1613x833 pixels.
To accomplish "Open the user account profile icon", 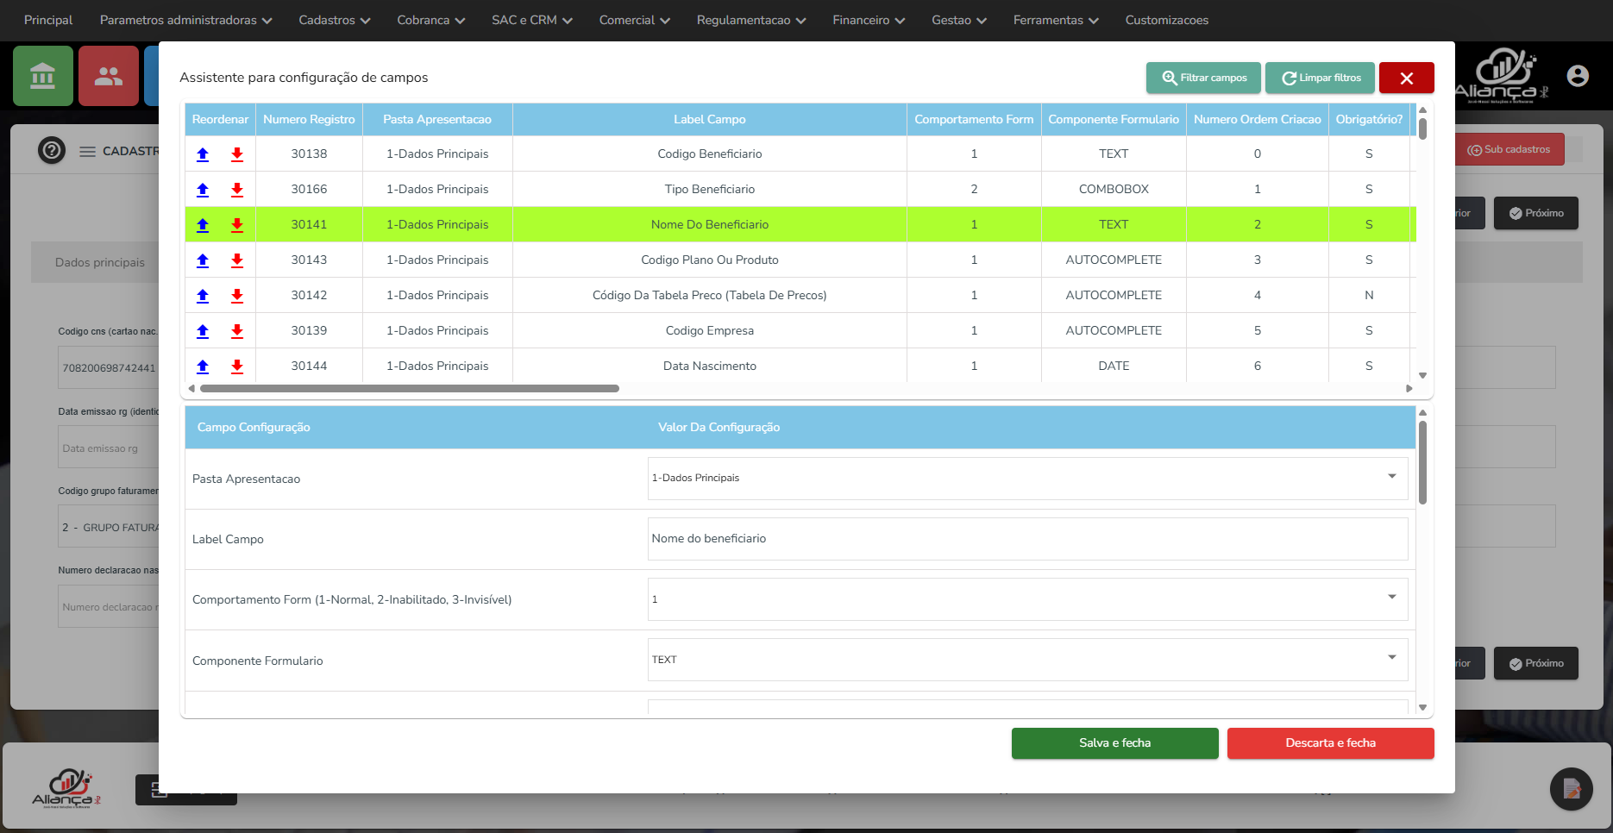I will click(x=1578, y=77).
